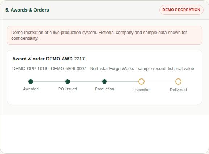Select the Awarded step dot
Viewport: 209px width, 154px height.
(x=31, y=82)
